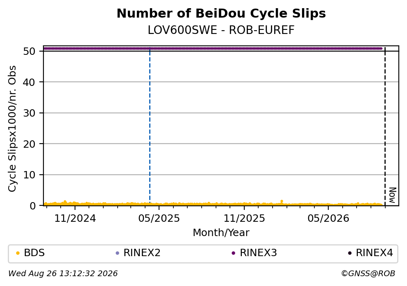Image resolution: width=407 pixels, height=286 pixels.
Task: Click the black dashed Now line
Action: pos(385,127)
